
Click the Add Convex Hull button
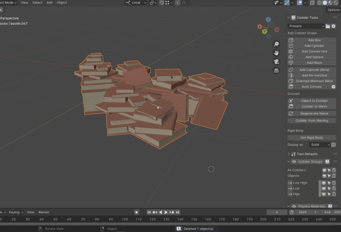(314, 52)
